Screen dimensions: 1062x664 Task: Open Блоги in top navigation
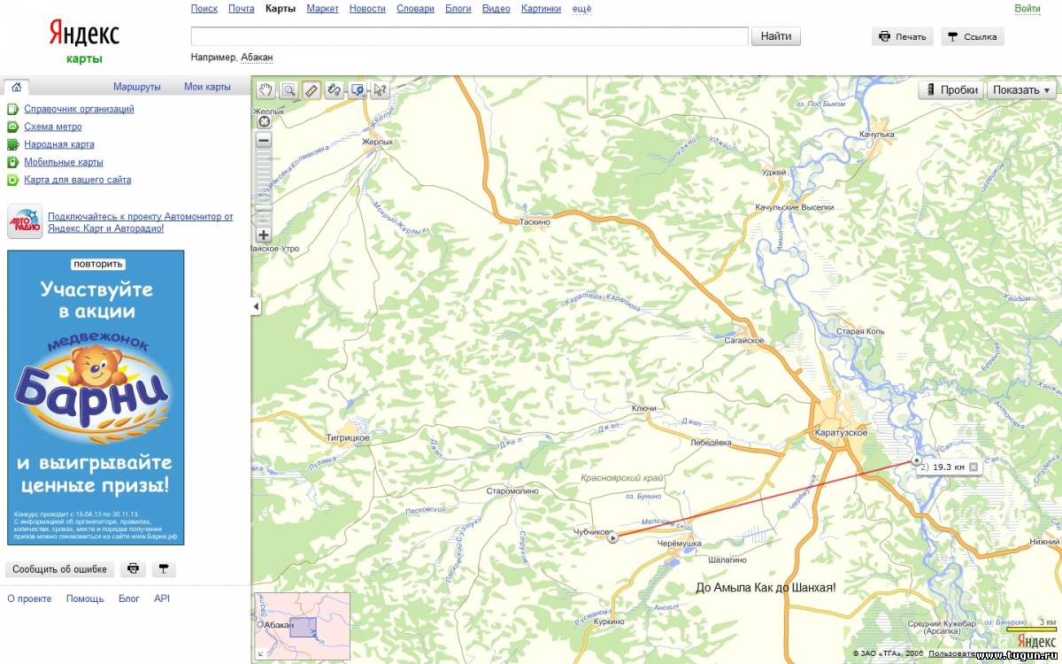458,9
